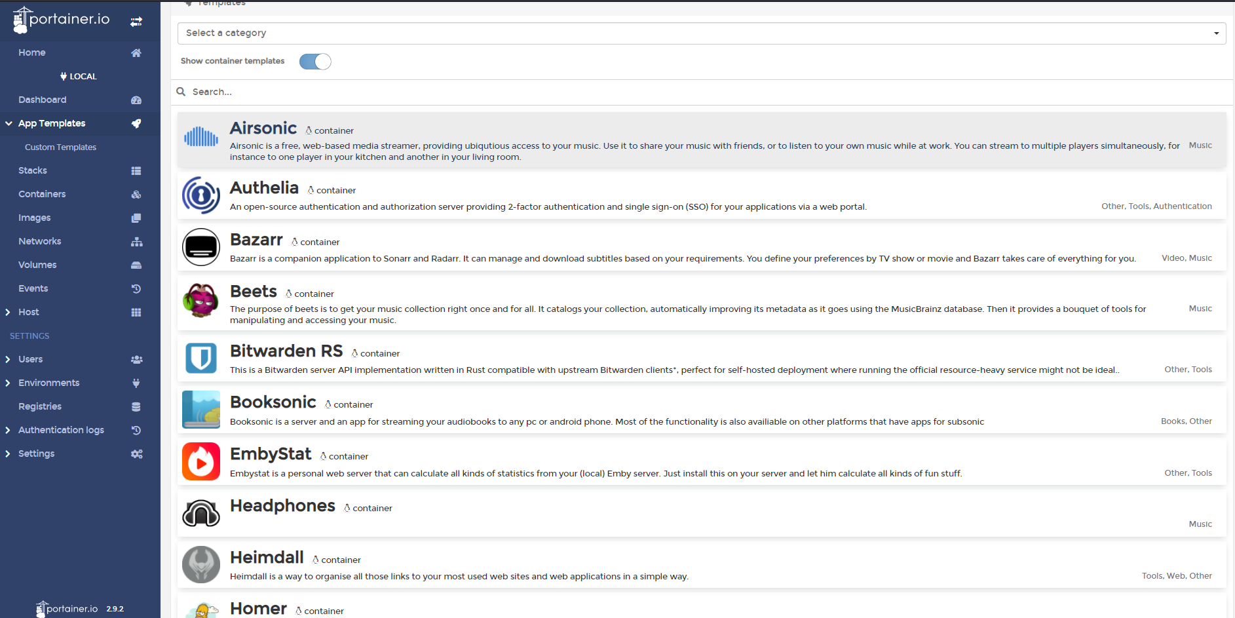Go to Registries page
Image resolution: width=1235 pixels, height=618 pixels.
(40, 406)
